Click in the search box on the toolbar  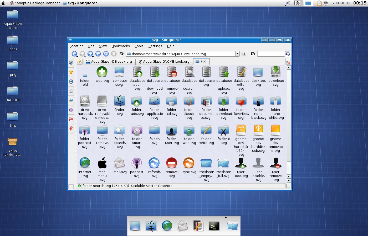271,54
